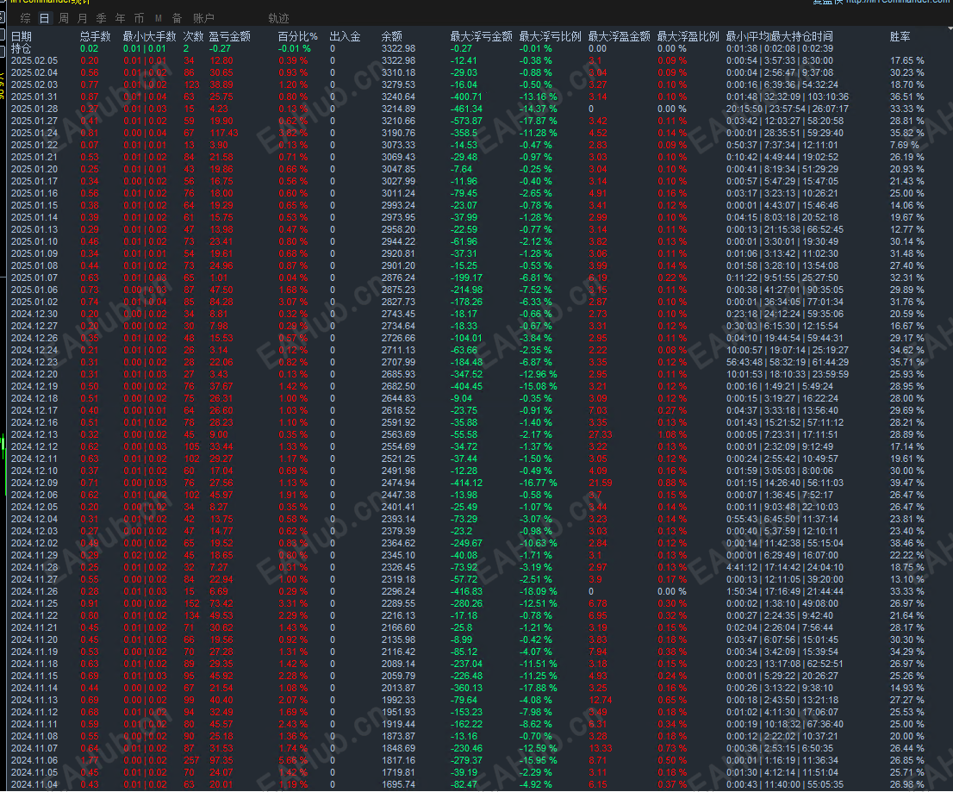The height and width of the screenshot is (792, 953).
Task: Click win rate 39.47 % on 2024.12.09
Action: 907,483
